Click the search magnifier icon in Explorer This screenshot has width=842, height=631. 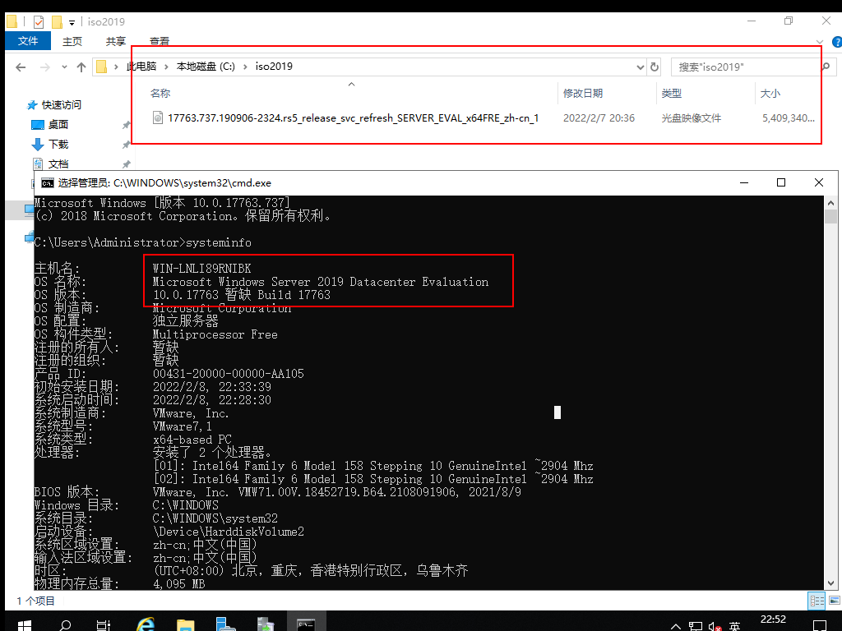(826, 67)
